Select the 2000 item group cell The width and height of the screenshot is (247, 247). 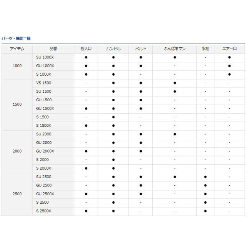[17, 151]
